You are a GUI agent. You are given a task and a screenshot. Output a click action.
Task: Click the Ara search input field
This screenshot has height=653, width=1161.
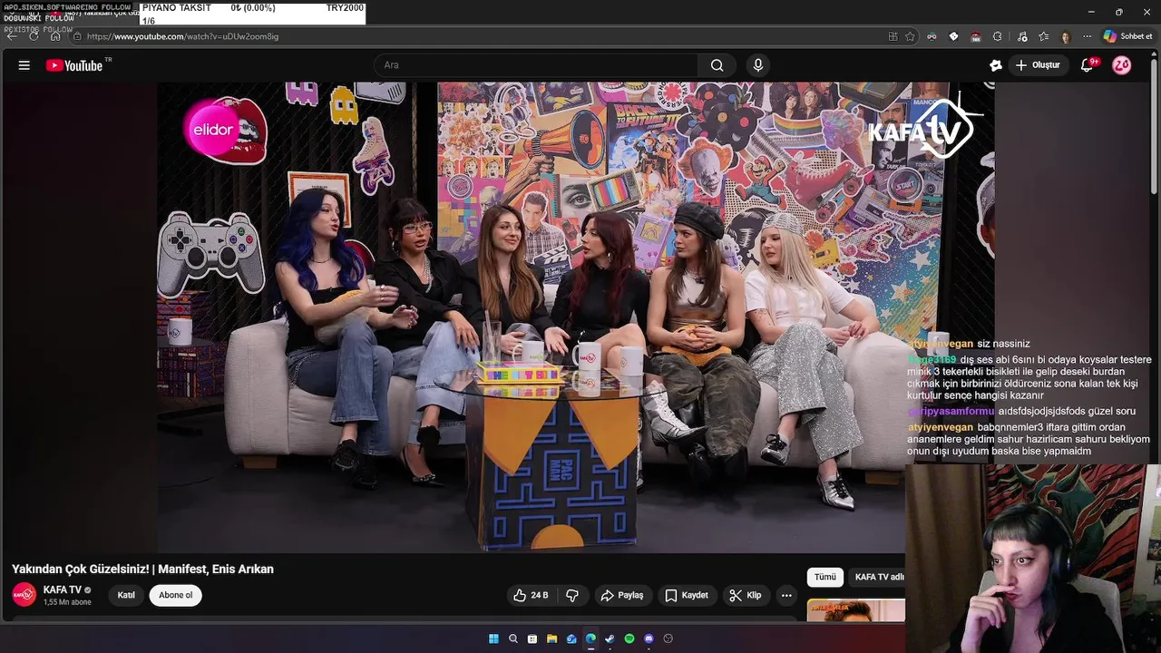(x=536, y=65)
